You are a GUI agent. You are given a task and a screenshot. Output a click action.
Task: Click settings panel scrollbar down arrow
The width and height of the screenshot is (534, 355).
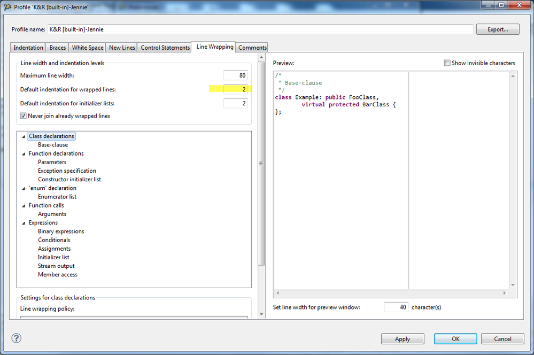[x=261, y=314]
